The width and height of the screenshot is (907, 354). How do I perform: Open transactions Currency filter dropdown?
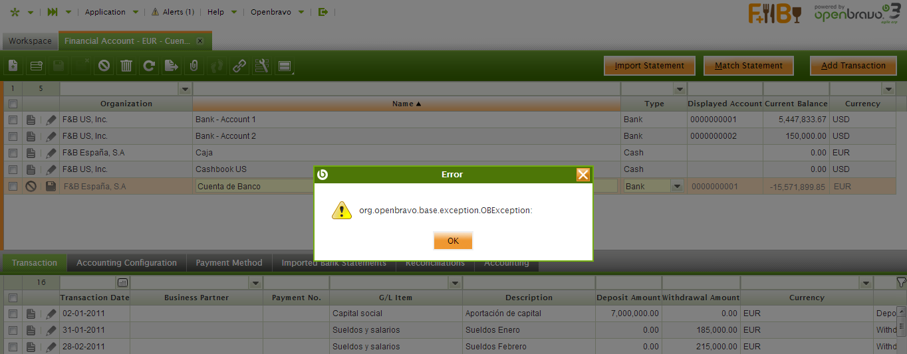coord(865,283)
